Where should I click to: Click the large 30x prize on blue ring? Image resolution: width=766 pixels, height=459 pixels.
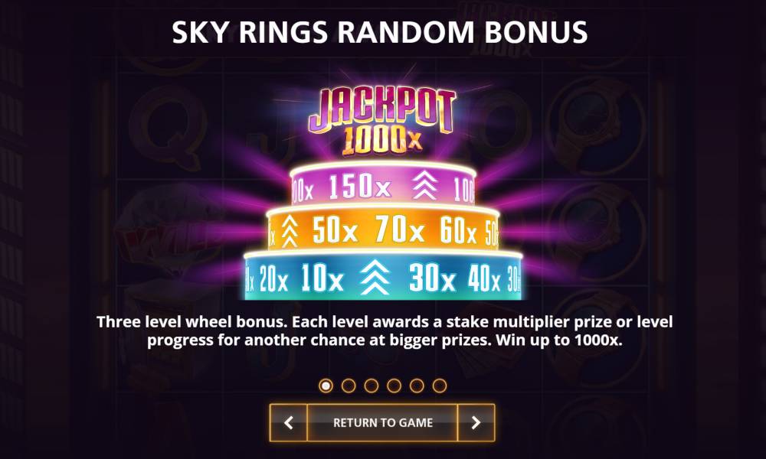click(432, 278)
